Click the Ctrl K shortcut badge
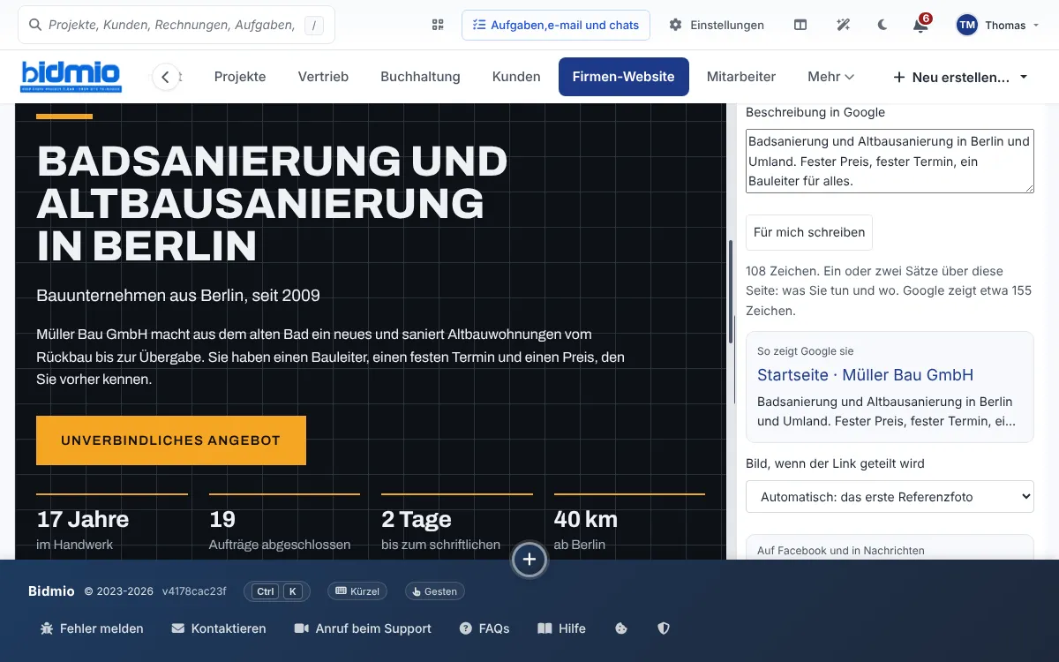Screen dimensions: 1059x662 click(x=277, y=591)
